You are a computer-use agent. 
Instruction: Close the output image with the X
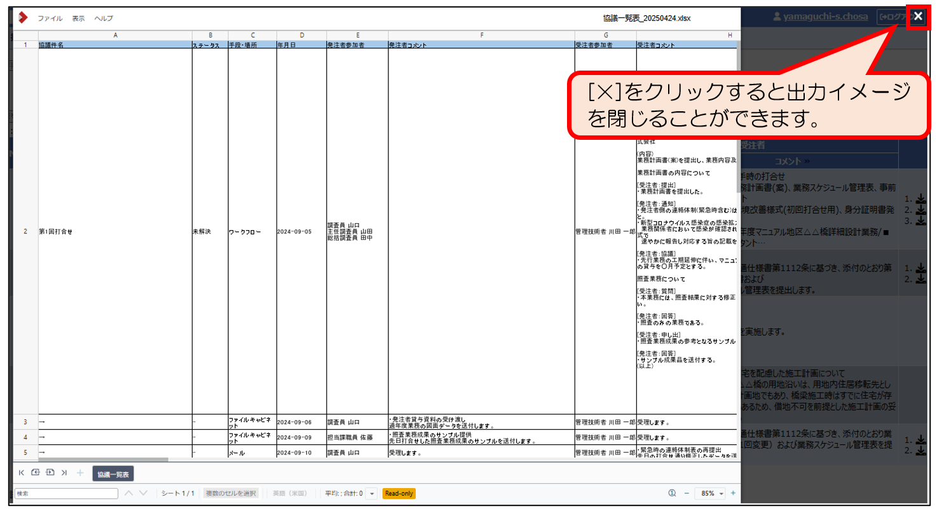pyautogui.click(x=917, y=17)
